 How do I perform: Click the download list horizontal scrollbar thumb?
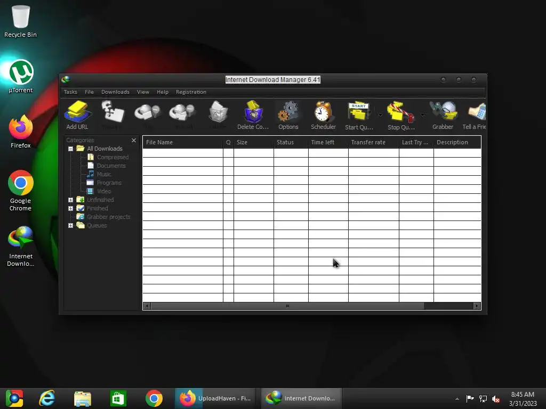coord(287,306)
